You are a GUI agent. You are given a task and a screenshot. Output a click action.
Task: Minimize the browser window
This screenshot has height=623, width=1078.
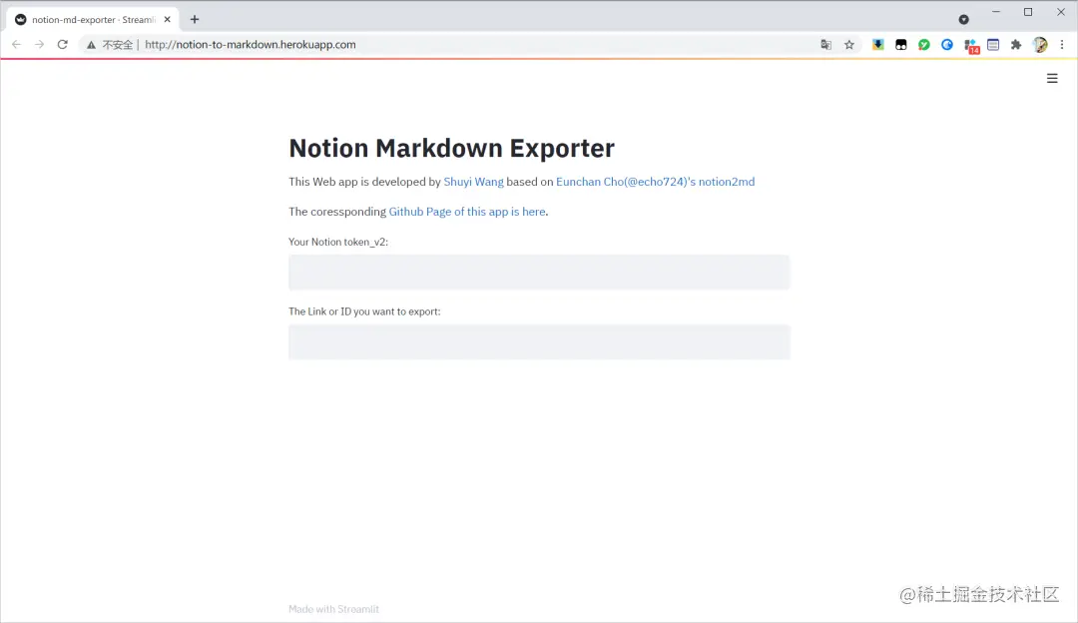tap(995, 12)
